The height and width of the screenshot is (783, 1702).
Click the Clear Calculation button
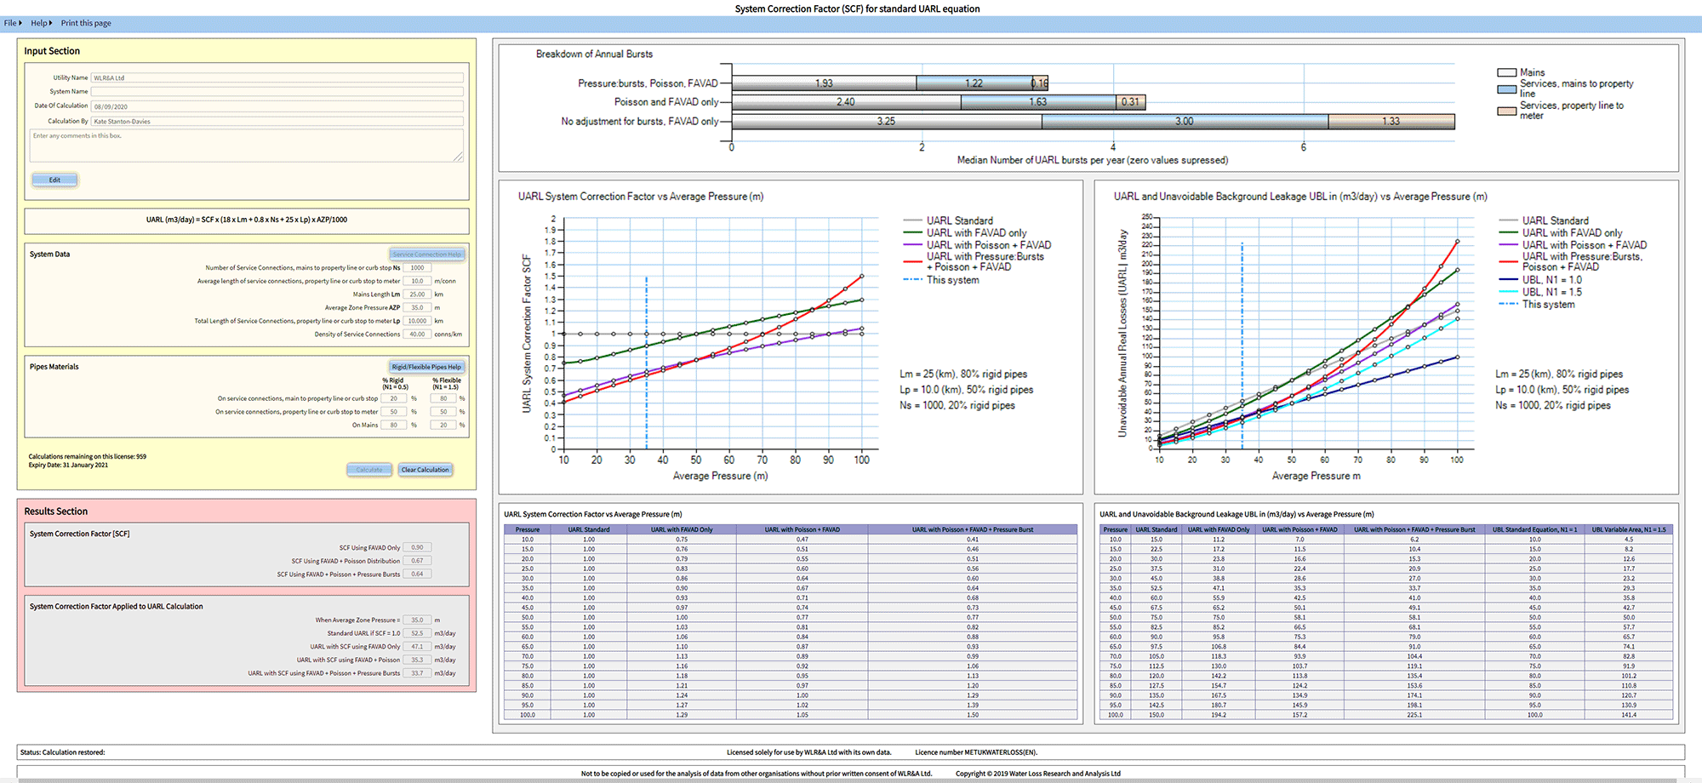[425, 470]
